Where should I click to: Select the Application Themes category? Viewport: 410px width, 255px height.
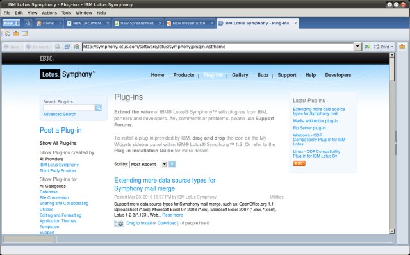click(x=58, y=221)
